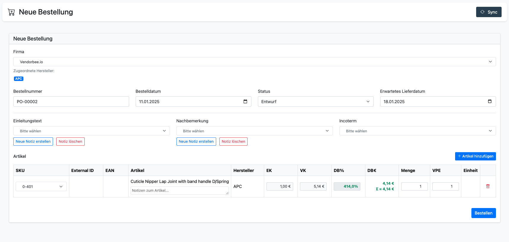Click the Artikel hinzufügen button
The image size is (509, 242).
[x=475, y=156]
